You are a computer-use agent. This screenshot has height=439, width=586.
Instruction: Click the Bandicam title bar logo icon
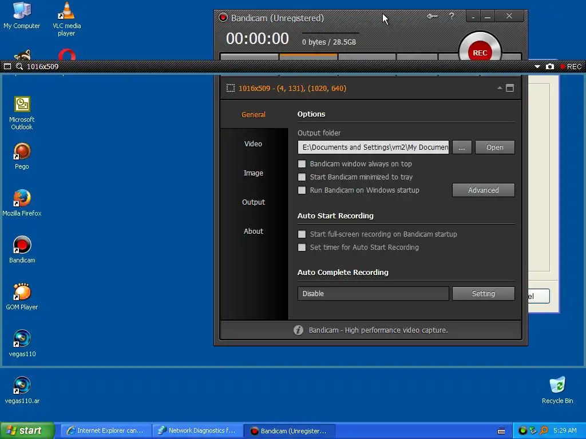click(223, 18)
